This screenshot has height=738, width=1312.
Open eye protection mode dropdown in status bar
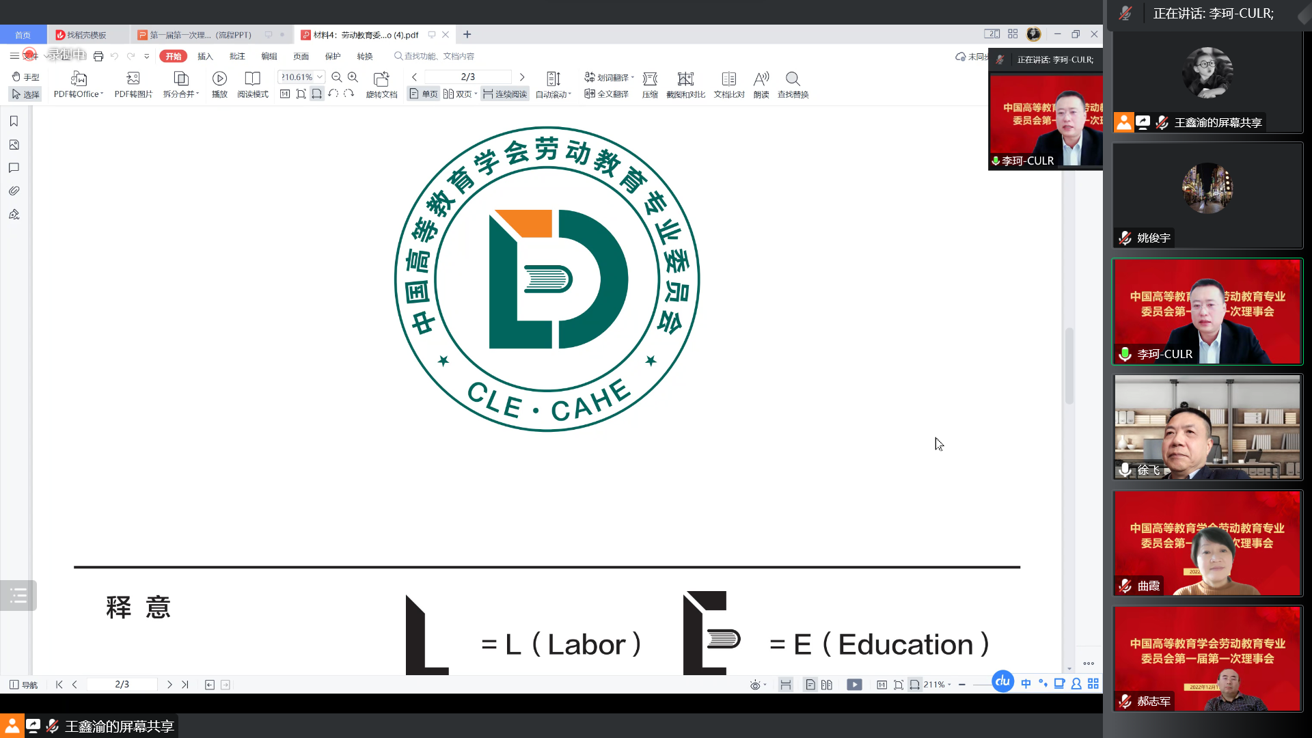[x=758, y=685]
